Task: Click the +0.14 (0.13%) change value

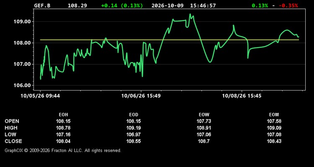Action: coord(122,5)
